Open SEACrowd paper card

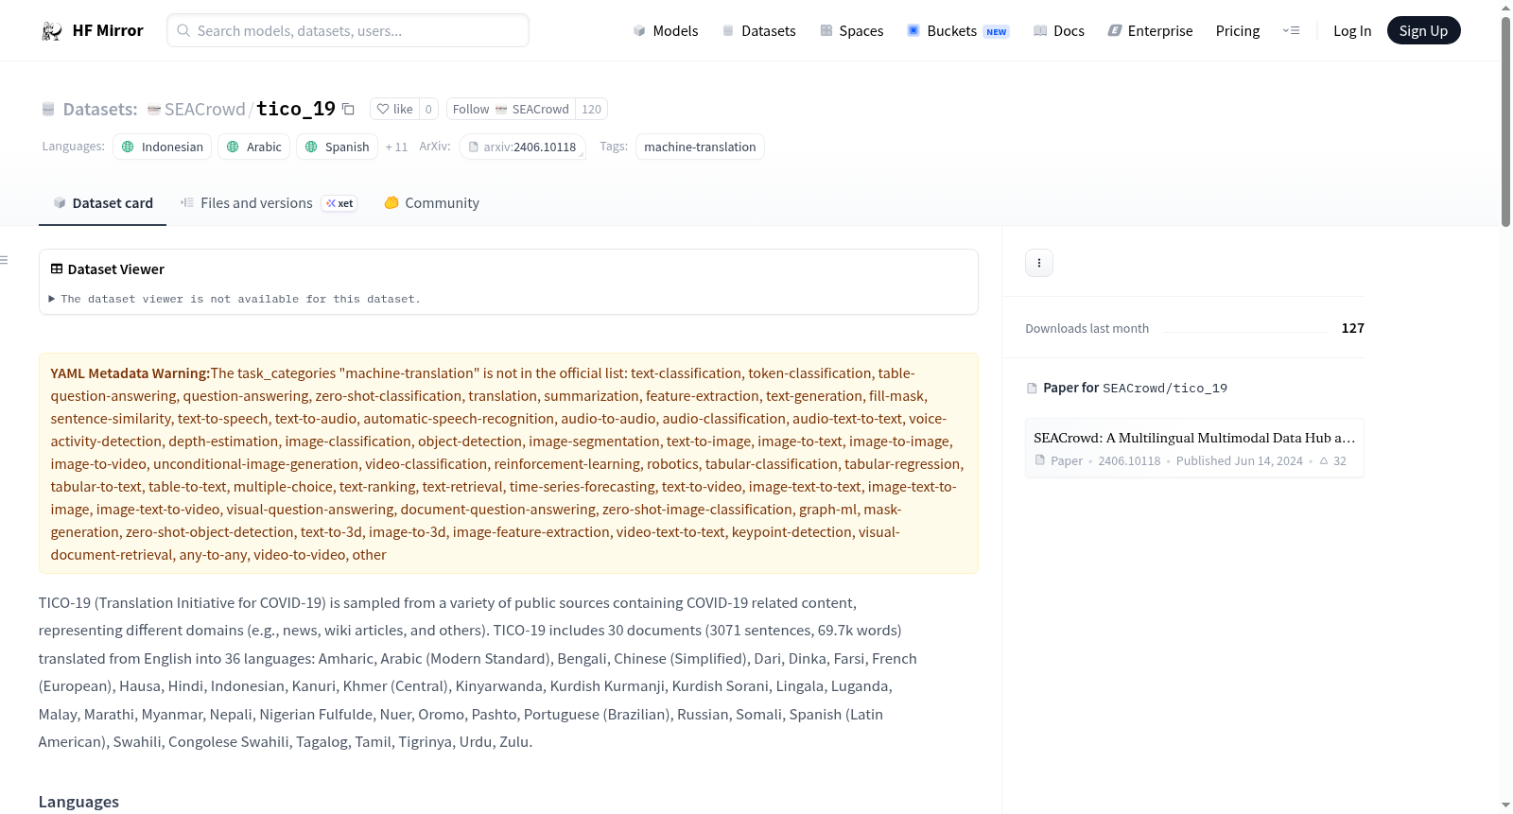(1194, 448)
